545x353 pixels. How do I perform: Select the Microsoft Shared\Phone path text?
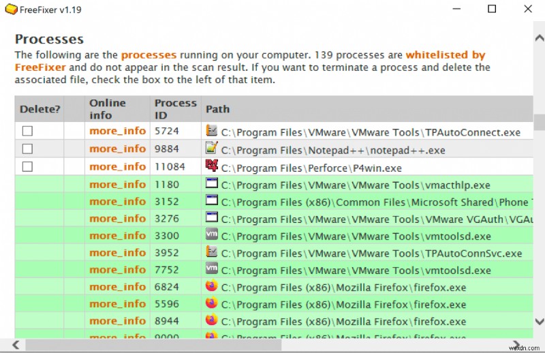click(x=377, y=202)
